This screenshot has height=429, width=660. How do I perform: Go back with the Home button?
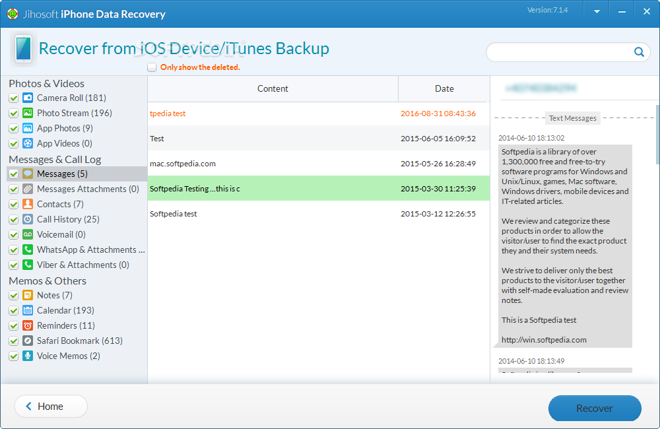coord(51,407)
